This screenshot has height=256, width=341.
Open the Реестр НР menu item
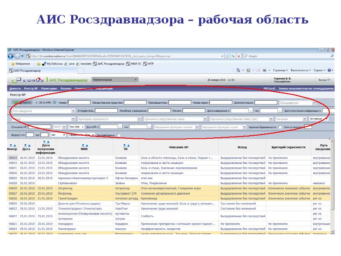coord(31,89)
